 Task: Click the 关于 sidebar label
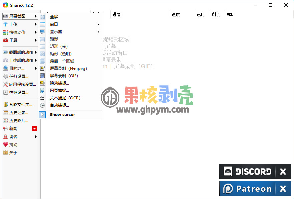[x=13, y=153]
